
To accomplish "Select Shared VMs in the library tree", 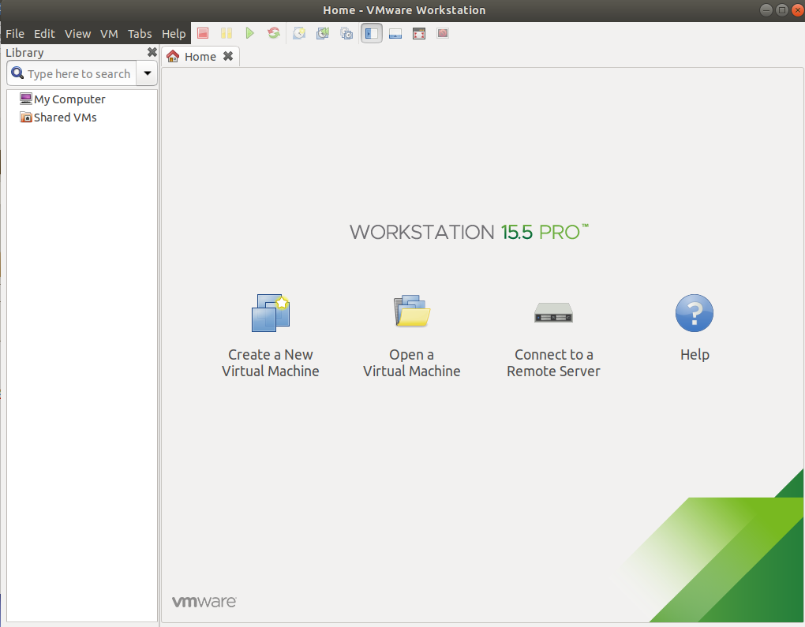I will coord(58,118).
